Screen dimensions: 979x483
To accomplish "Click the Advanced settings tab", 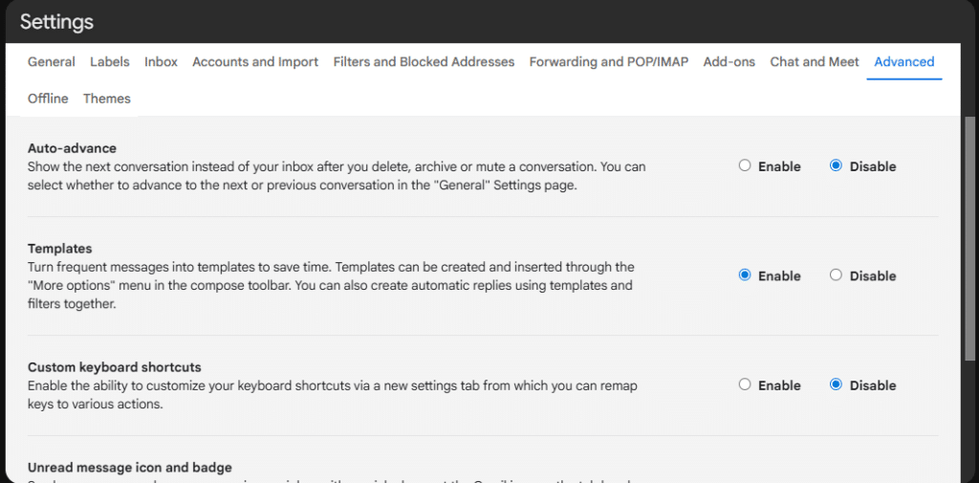I will [x=903, y=62].
